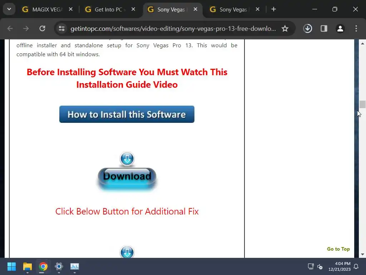366x275 pixels.
Task: Click the arrow icon below Additional Fix
Action: pos(127,252)
